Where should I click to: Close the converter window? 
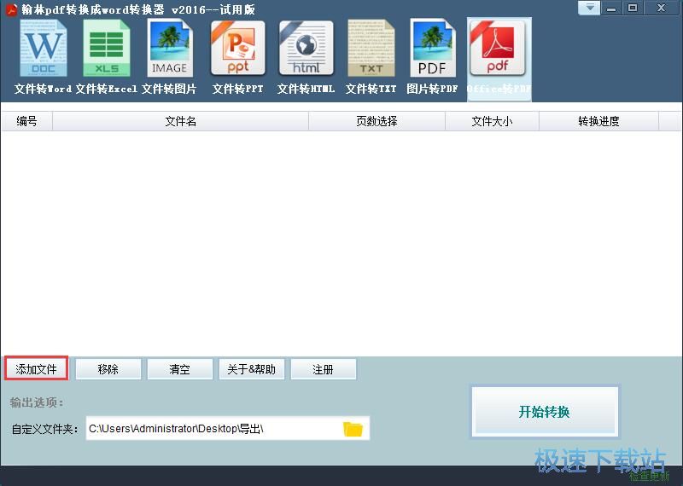coord(661,9)
